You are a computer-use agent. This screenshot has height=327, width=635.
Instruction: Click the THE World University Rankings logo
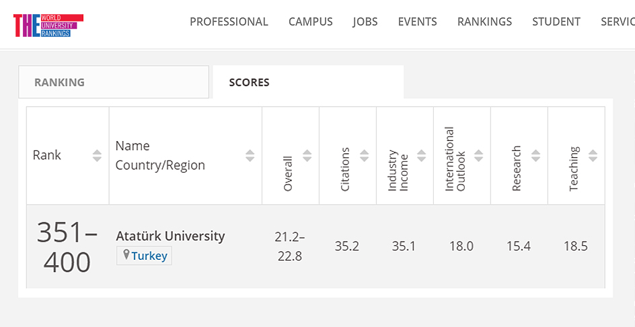(x=48, y=24)
